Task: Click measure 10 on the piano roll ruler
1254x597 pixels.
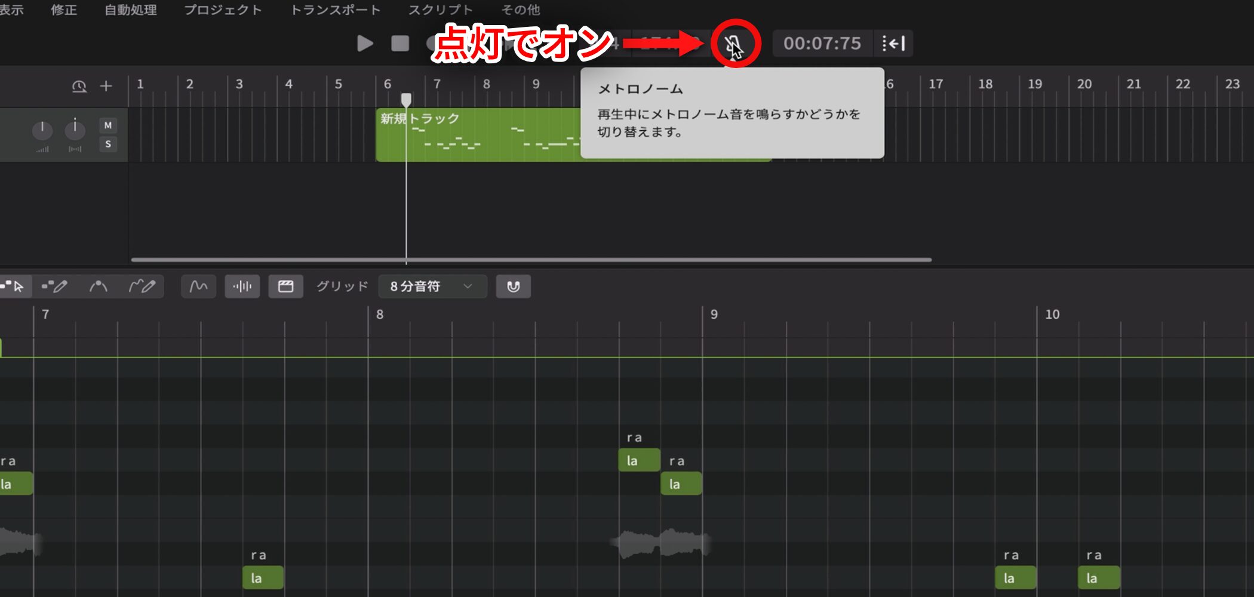Action: tap(1052, 314)
